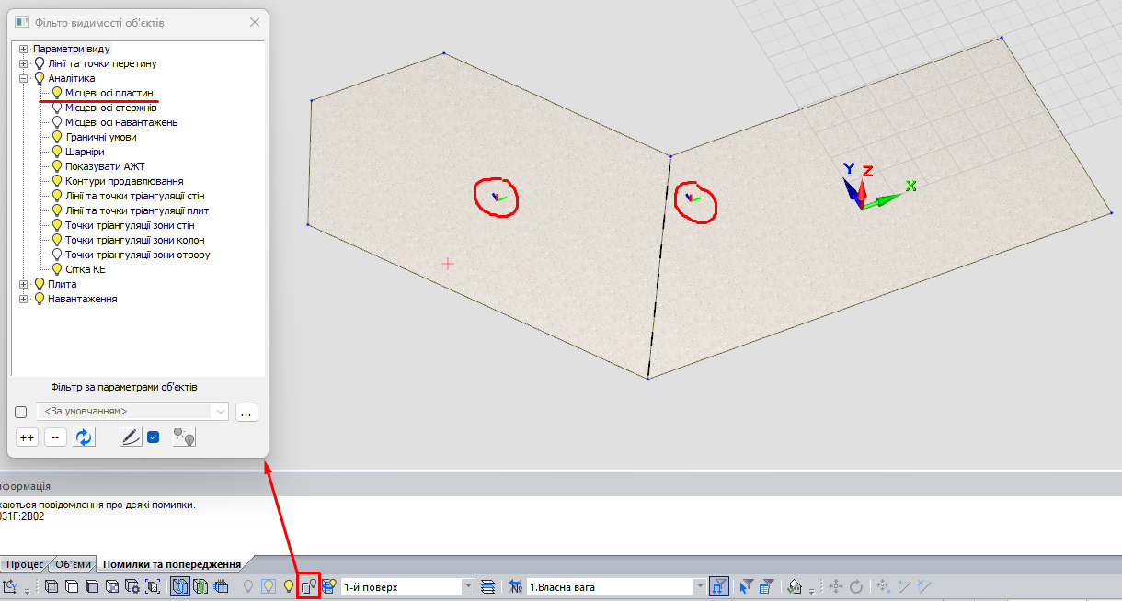Click the rotate view circular arrow icon
The width and height of the screenshot is (1122, 601).
coord(855,586)
